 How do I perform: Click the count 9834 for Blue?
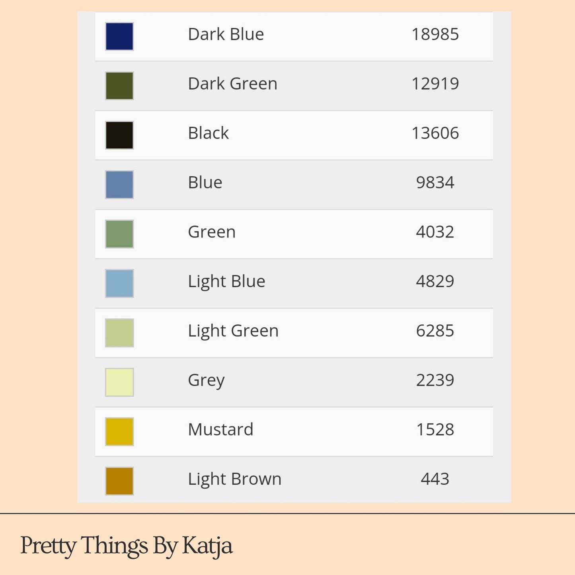pyautogui.click(x=435, y=183)
